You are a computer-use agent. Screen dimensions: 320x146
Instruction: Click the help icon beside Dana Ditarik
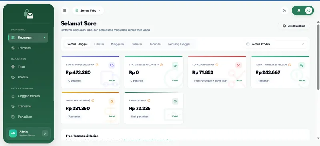click(x=148, y=101)
